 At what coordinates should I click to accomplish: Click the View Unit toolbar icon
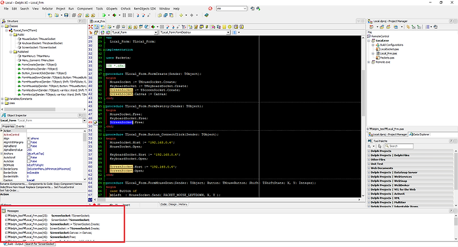pyautogui.click(x=160, y=15)
